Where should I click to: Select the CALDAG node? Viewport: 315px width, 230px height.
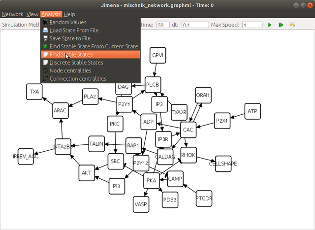point(165,157)
